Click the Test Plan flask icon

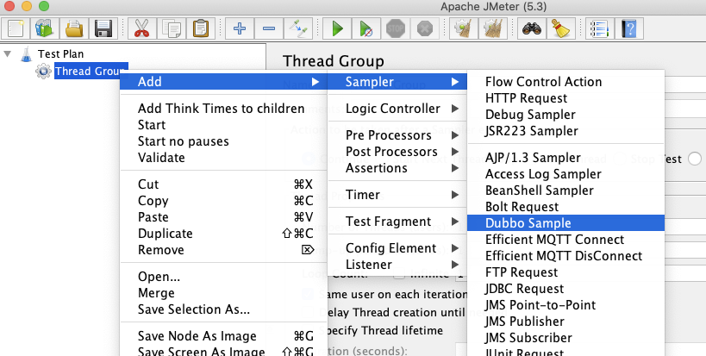pyautogui.click(x=27, y=54)
